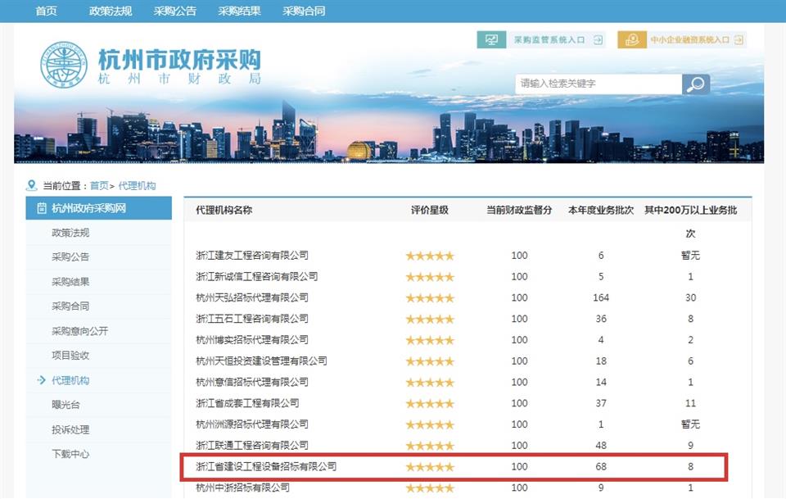Click the document icon beside 杭州政府采购网
Image resolution: width=786 pixels, height=499 pixels.
[41, 209]
